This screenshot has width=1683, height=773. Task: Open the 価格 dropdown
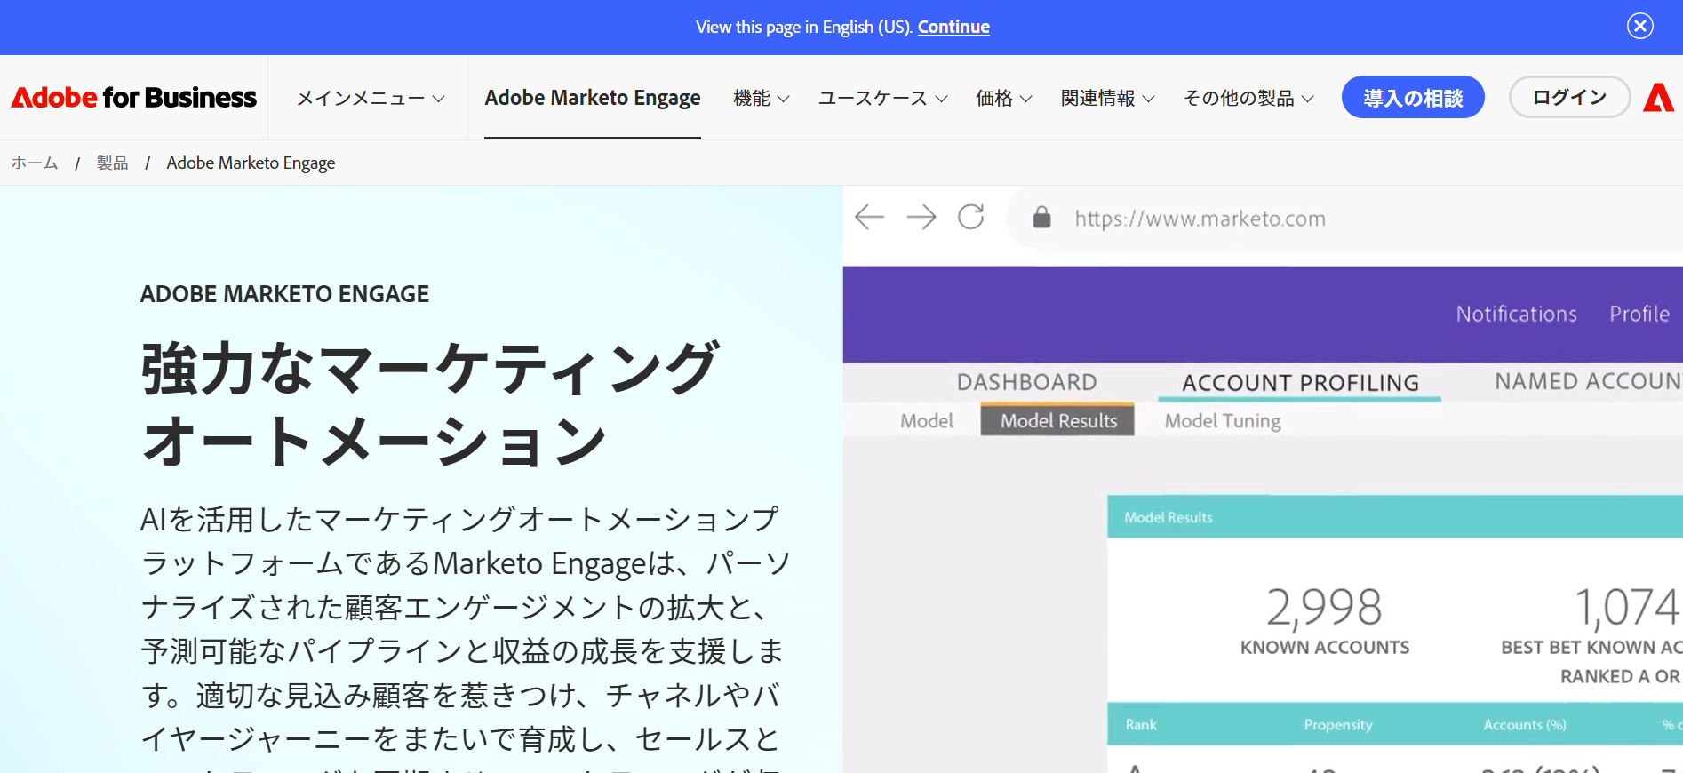pos(1003,99)
